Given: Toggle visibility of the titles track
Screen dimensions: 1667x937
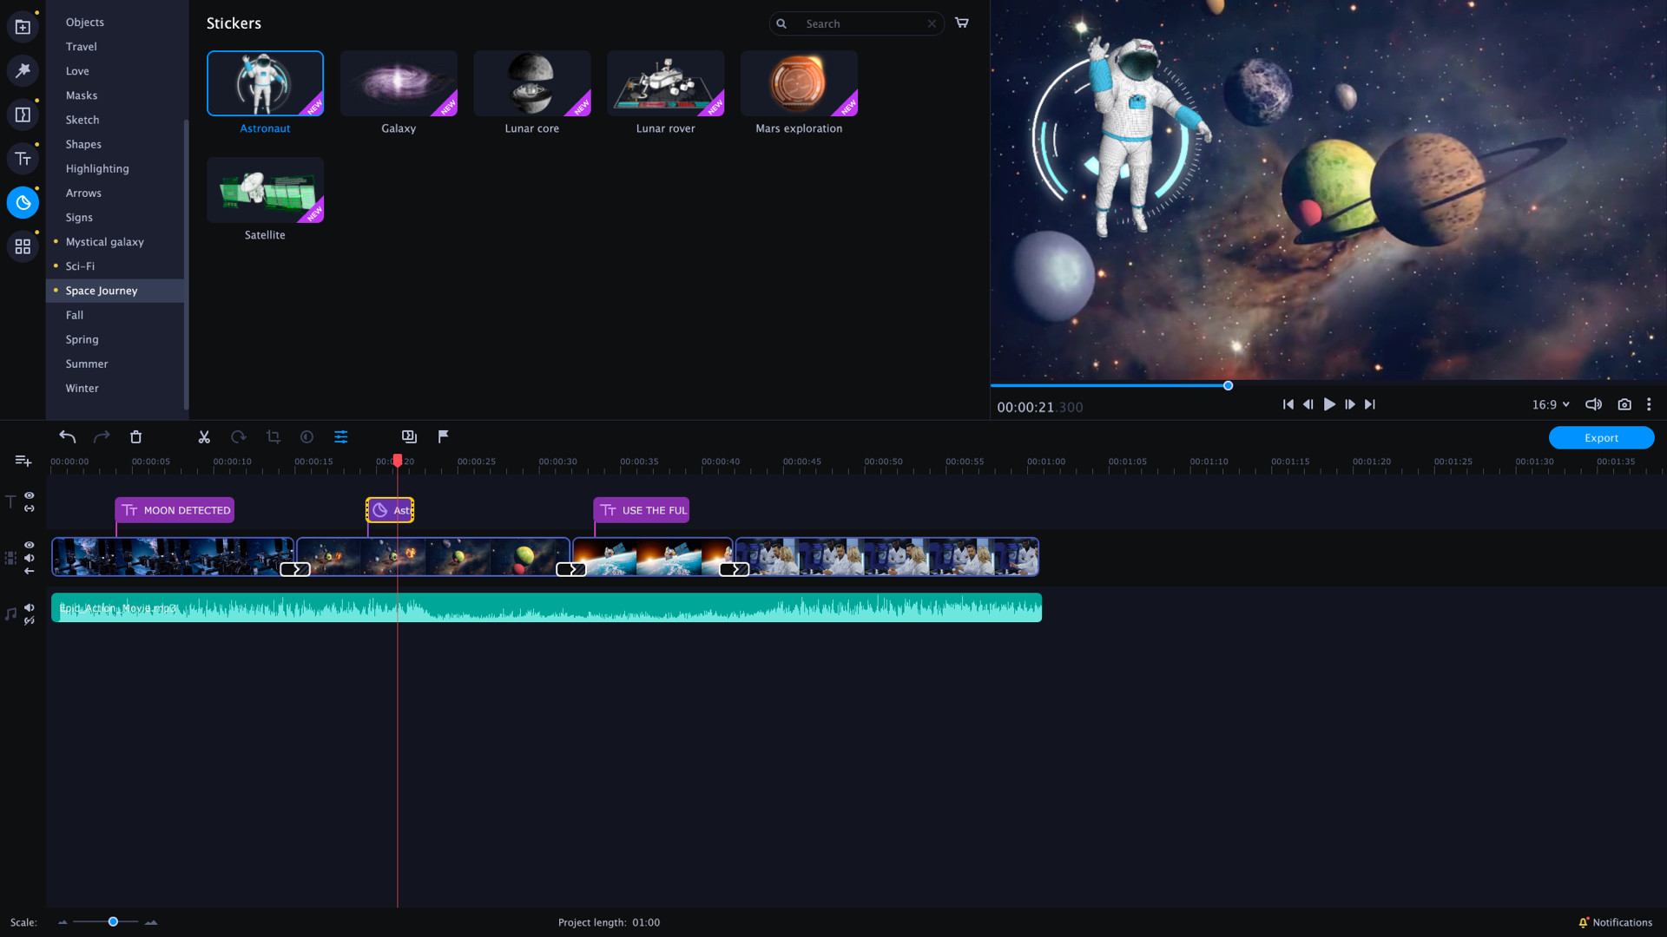Looking at the screenshot, I should tap(29, 495).
